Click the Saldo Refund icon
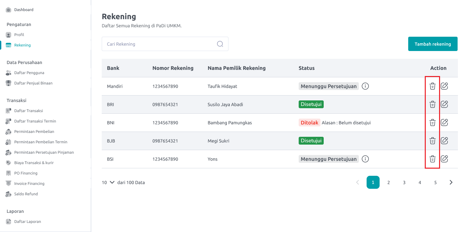Image resolution: width=468 pixels, height=232 pixels. tap(8, 194)
